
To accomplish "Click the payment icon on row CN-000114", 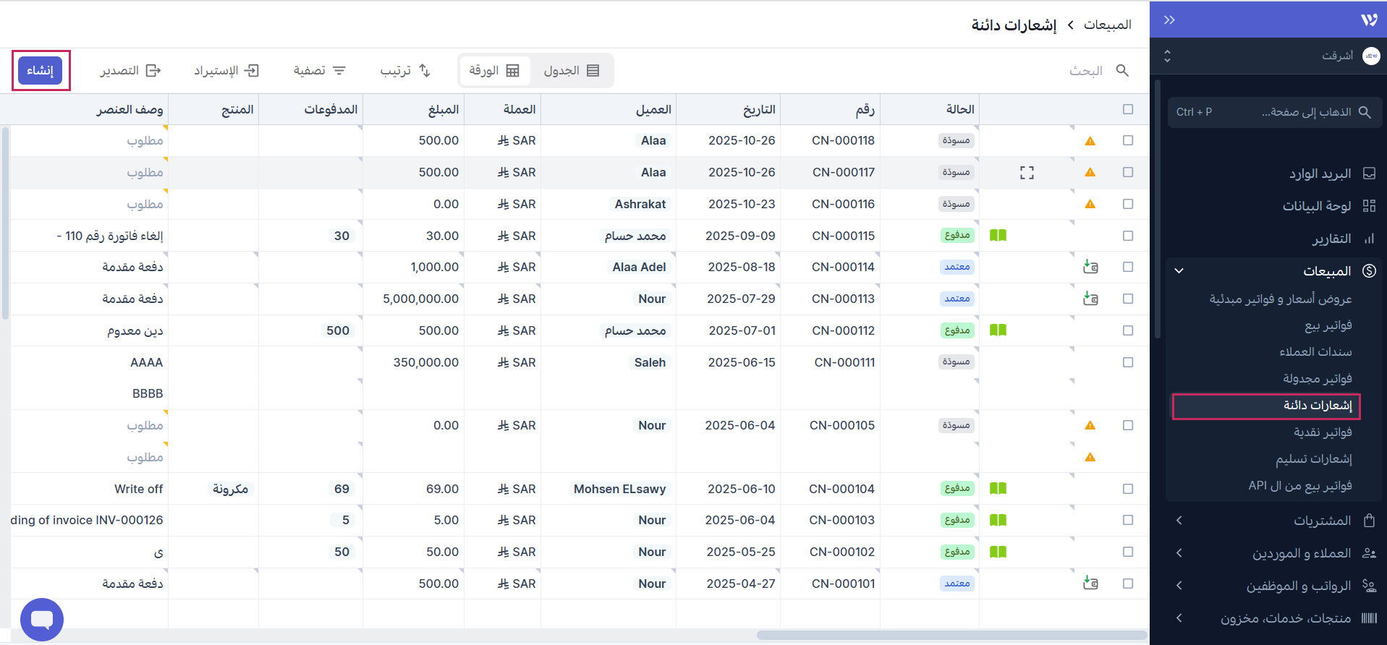I will coord(1090,268).
